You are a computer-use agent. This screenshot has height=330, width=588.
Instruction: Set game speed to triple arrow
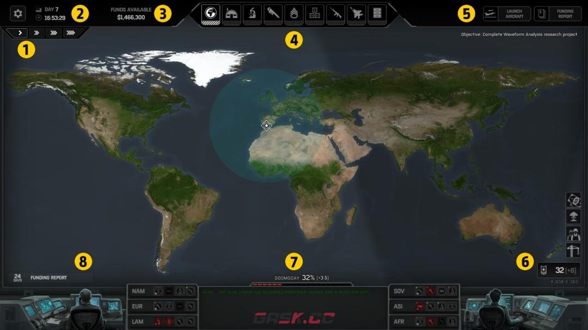pyautogui.click(x=53, y=33)
